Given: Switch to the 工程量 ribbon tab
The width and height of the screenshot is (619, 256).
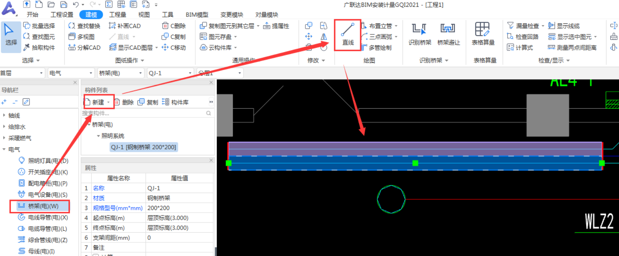Looking at the screenshot, I should click(118, 15).
